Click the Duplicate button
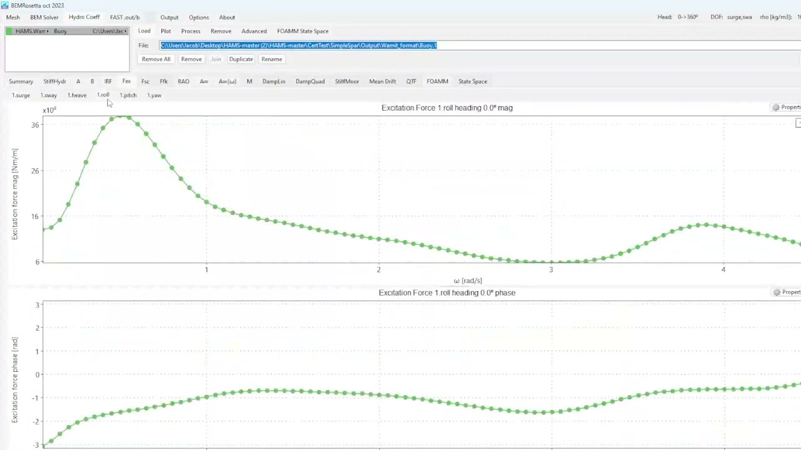 pyautogui.click(x=241, y=59)
